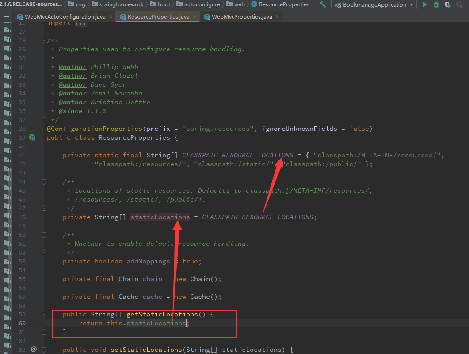Screen dimensions: 469x354
Task: Click the @since tag on line 36
Action: pos(71,111)
